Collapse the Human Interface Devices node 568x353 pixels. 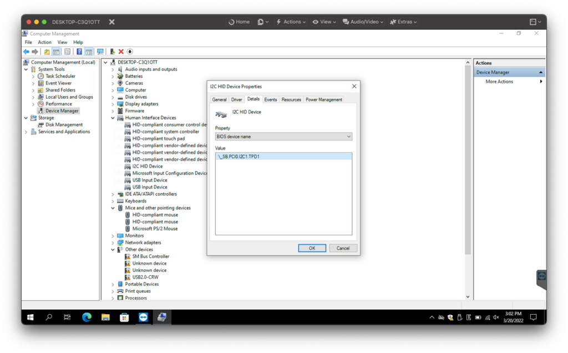113,118
